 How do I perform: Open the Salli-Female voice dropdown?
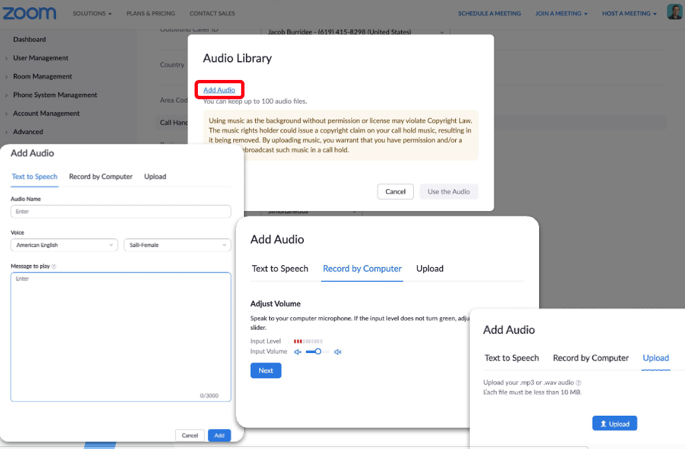177,245
